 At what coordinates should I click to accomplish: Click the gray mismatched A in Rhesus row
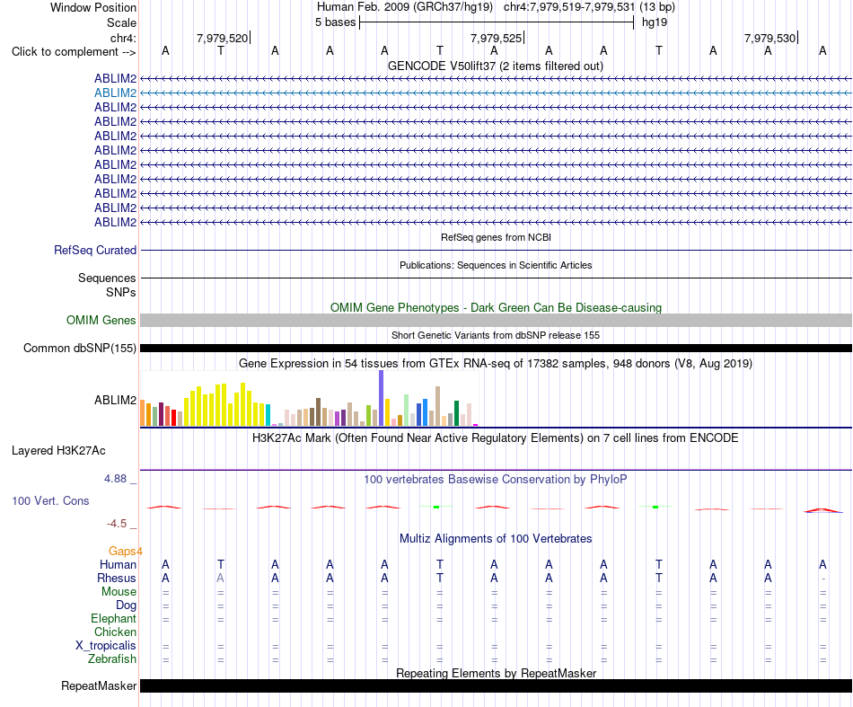(x=220, y=578)
